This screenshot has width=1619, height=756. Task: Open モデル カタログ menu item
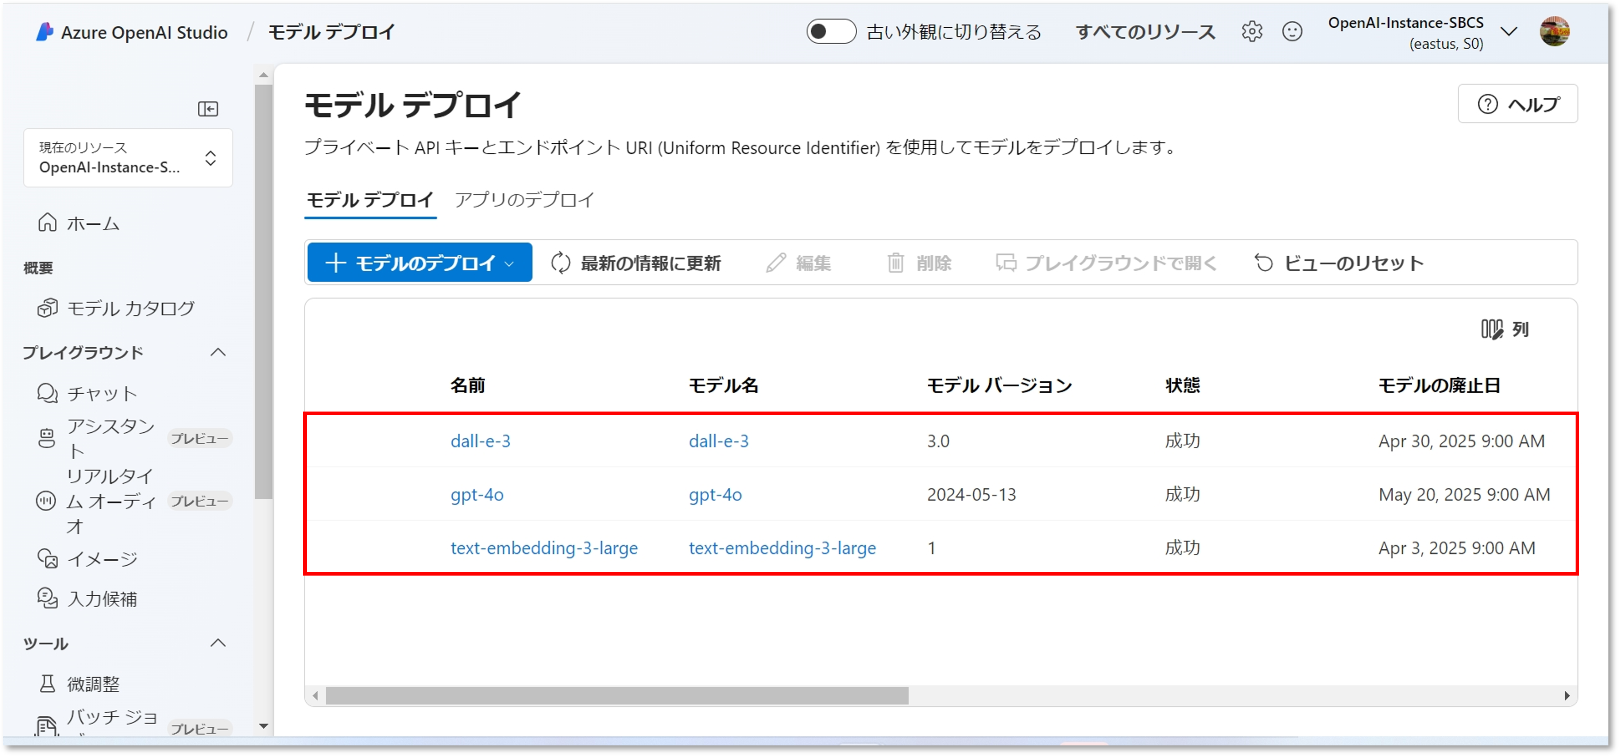click(131, 308)
